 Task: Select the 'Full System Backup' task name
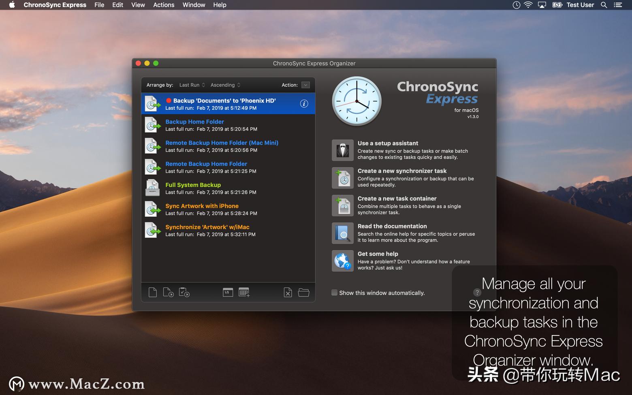coord(193,185)
